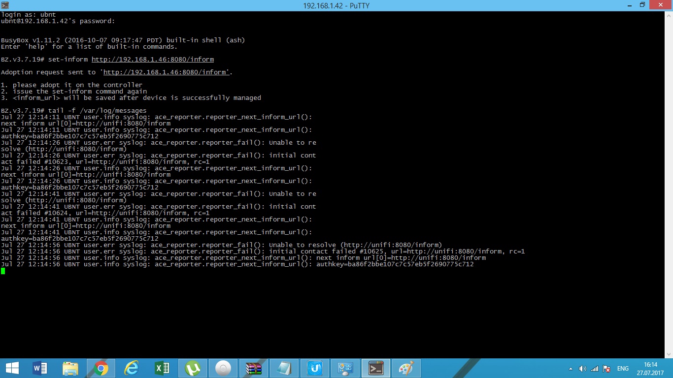Launch Microsoft Excel from the taskbar
The image size is (673, 378).
point(162,368)
